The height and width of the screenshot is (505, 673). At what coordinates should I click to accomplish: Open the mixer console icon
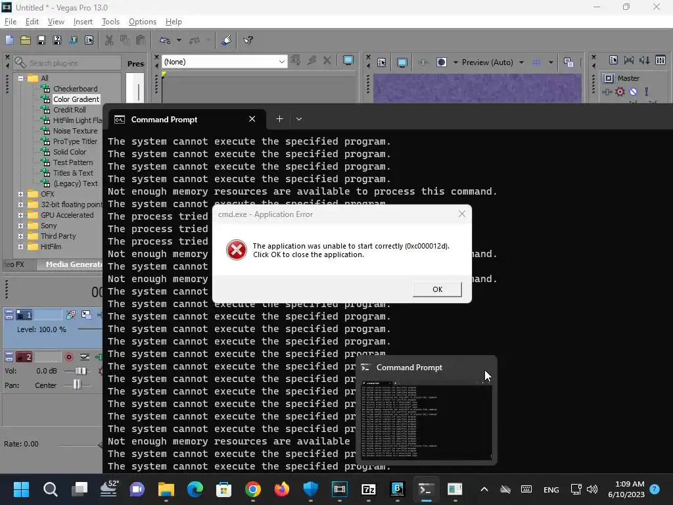(x=661, y=60)
